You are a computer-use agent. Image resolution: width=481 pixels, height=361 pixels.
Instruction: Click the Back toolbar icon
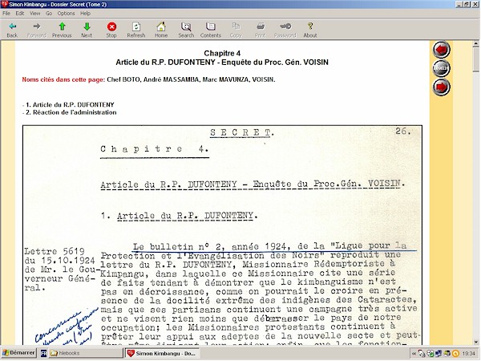[x=12, y=30]
